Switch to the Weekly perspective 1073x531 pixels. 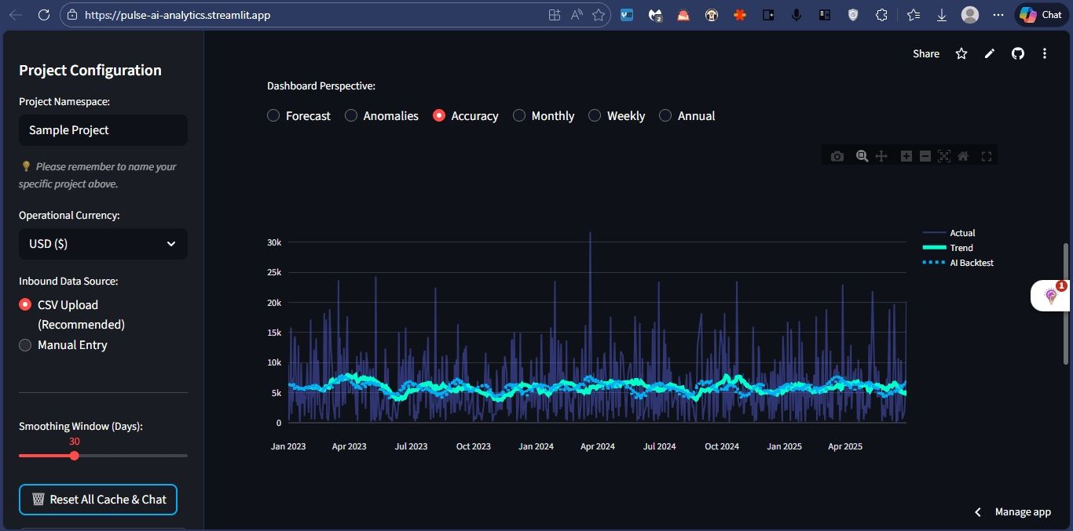point(617,115)
